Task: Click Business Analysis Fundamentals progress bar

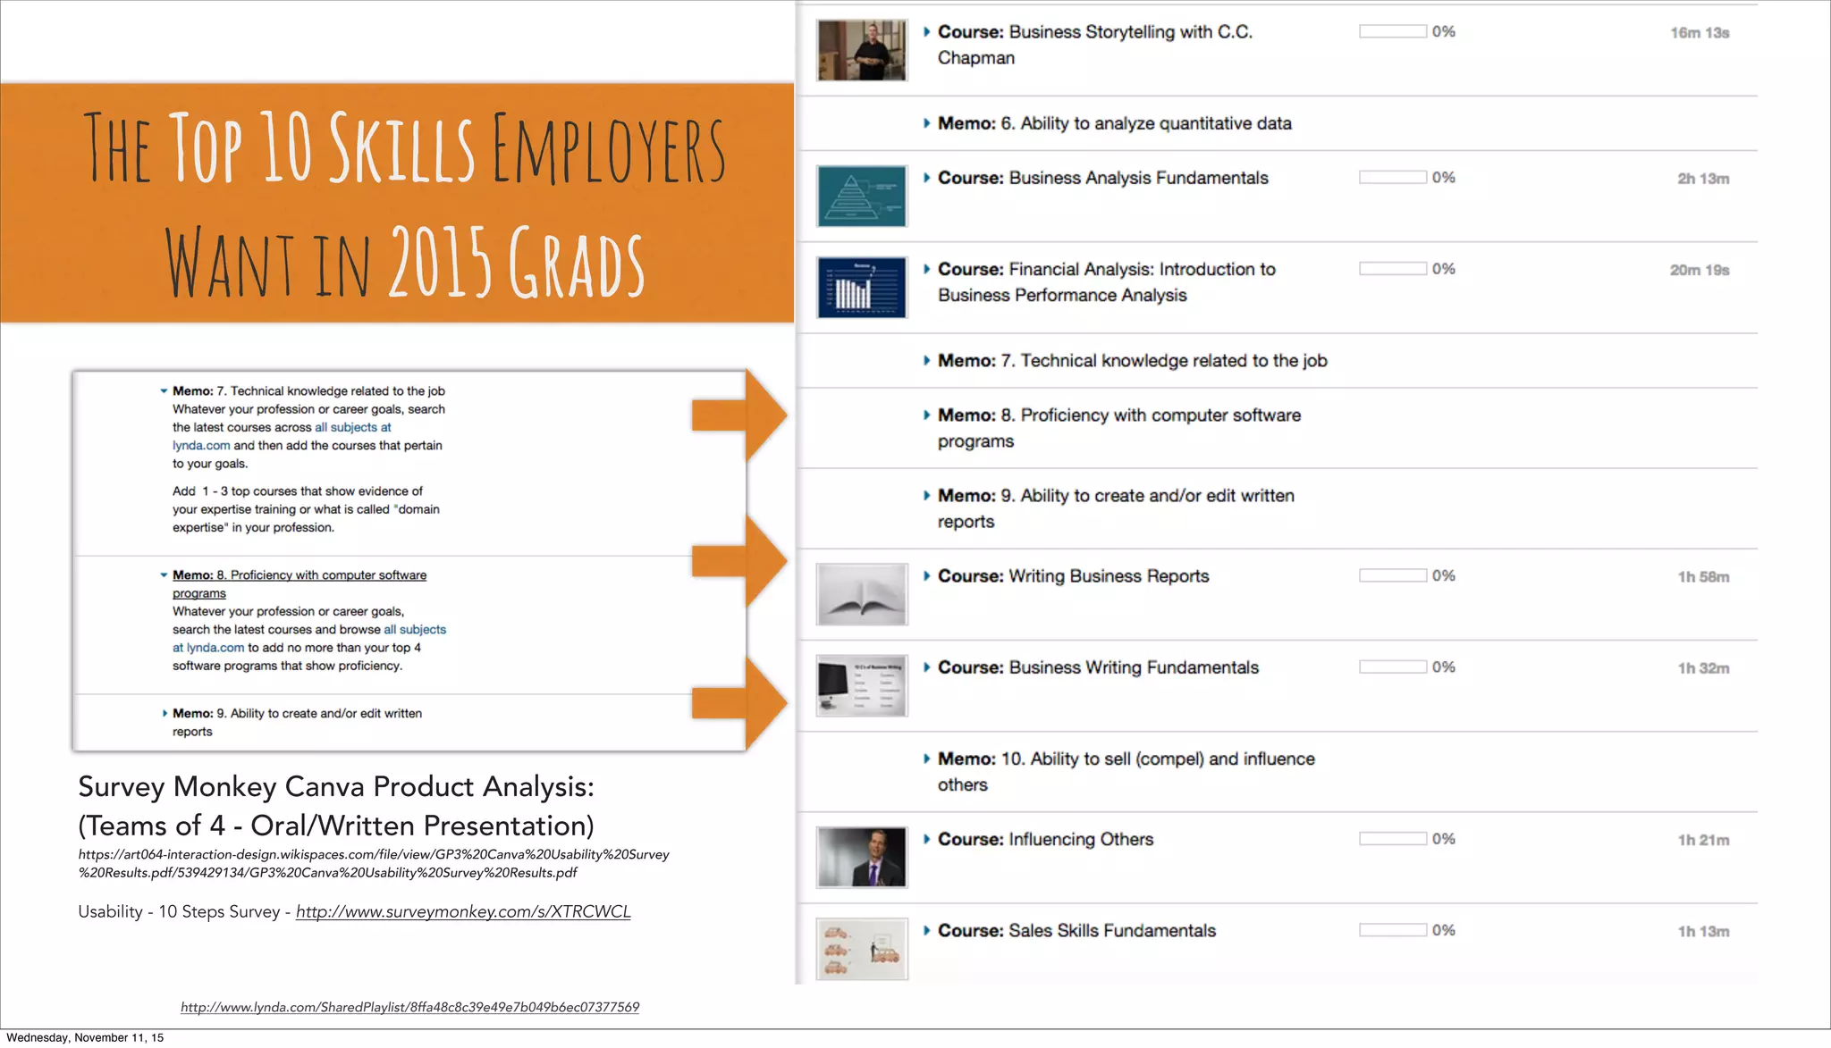Action: [x=1392, y=178]
